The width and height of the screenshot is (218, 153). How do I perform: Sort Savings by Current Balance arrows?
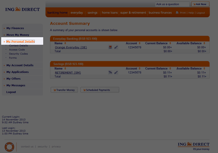[x=170, y=69]
